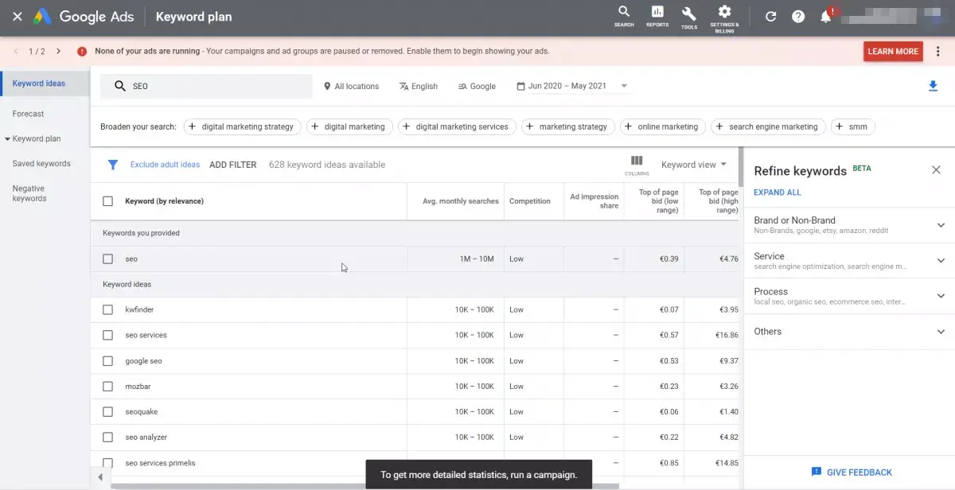Check the 'seo analyzer' row

point(107,437)
